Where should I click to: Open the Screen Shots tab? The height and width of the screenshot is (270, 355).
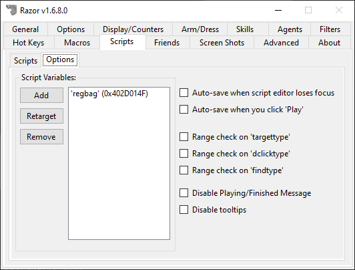222,43
